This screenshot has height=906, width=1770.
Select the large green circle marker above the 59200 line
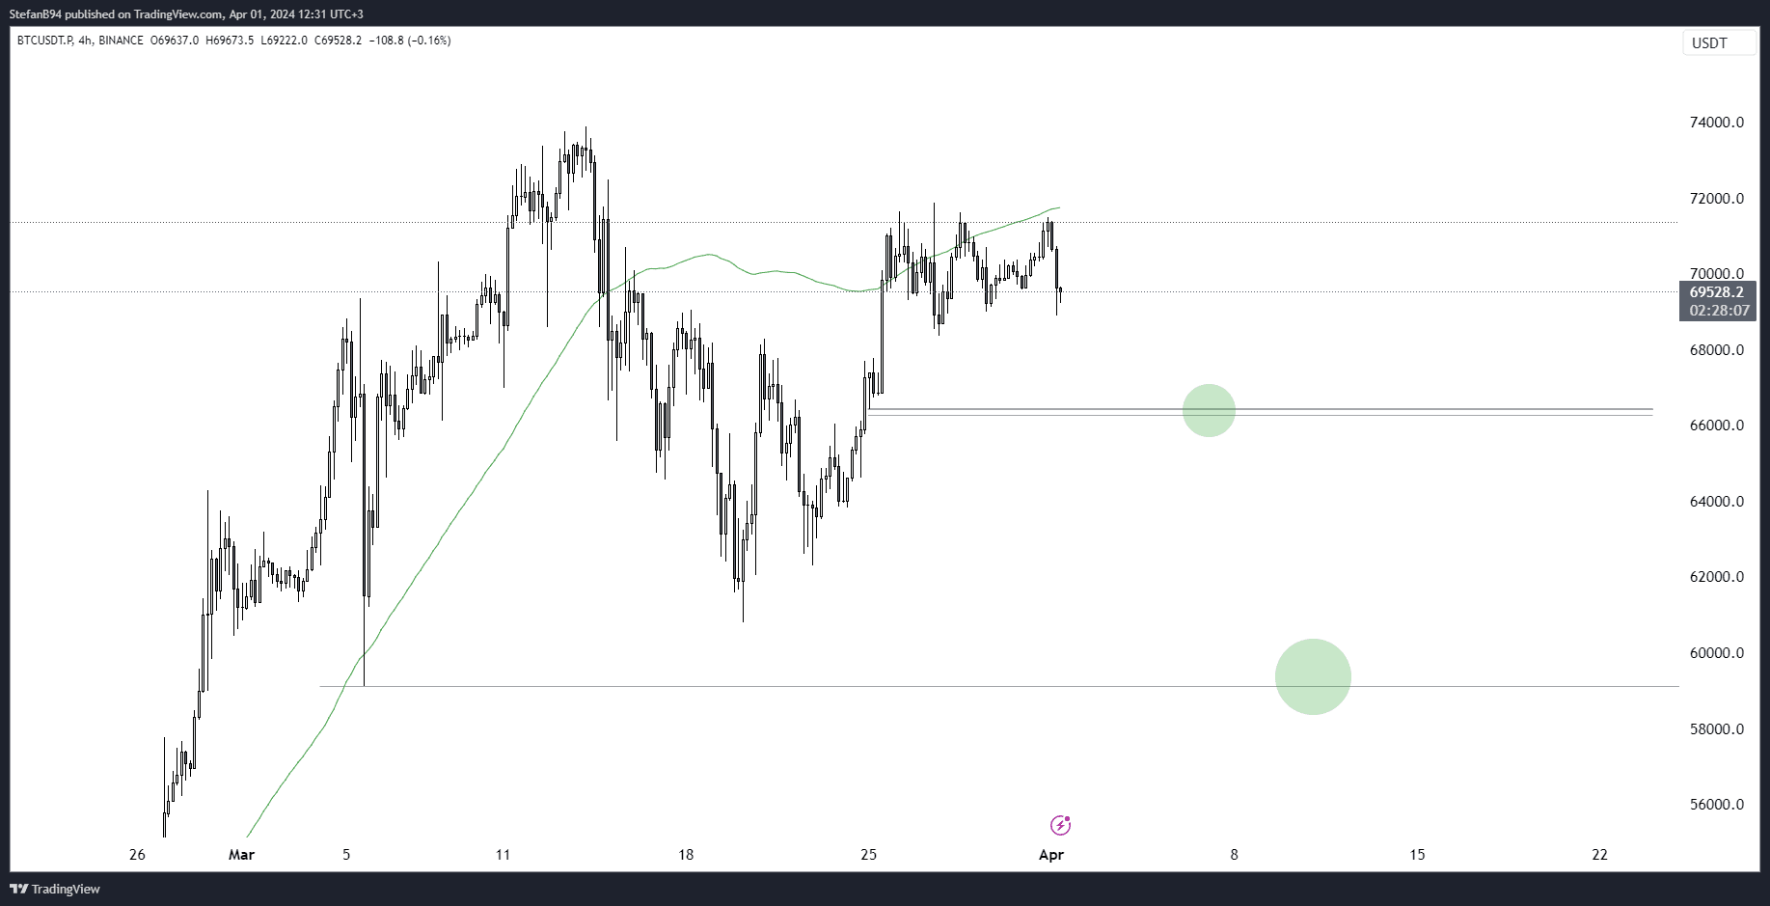1313,675
